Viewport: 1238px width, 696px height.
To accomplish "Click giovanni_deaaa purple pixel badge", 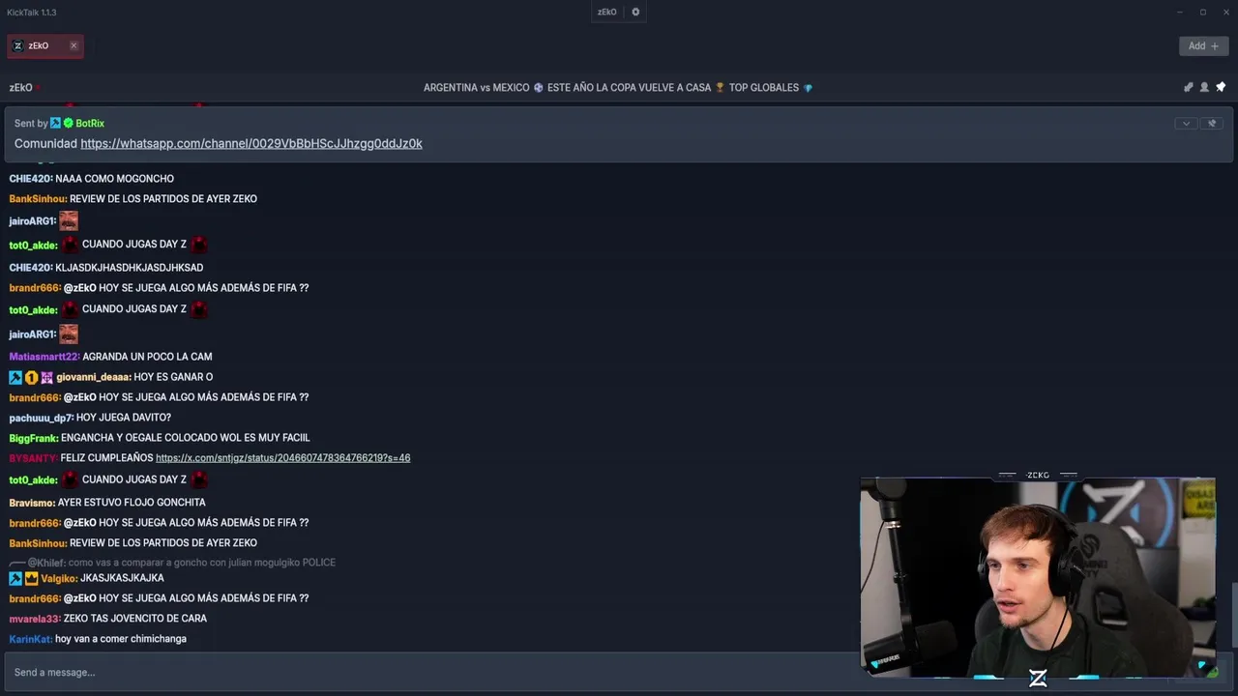I will point(46,377).
